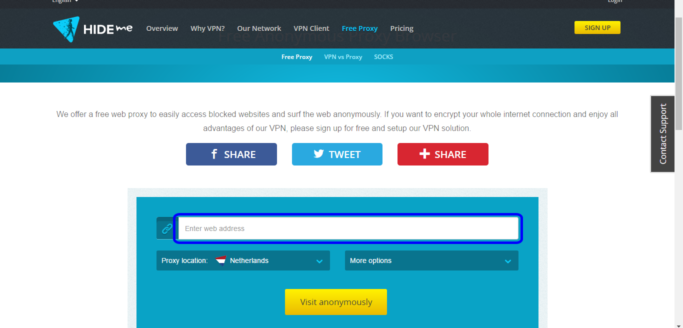Open the Our Network page

tap(259, 28)
